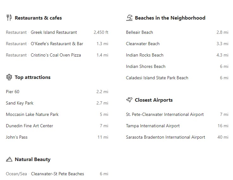This screenshot has width=233, height=180.
Task: Click the Closest Airports airplane icon
Action: click(129, 100)
